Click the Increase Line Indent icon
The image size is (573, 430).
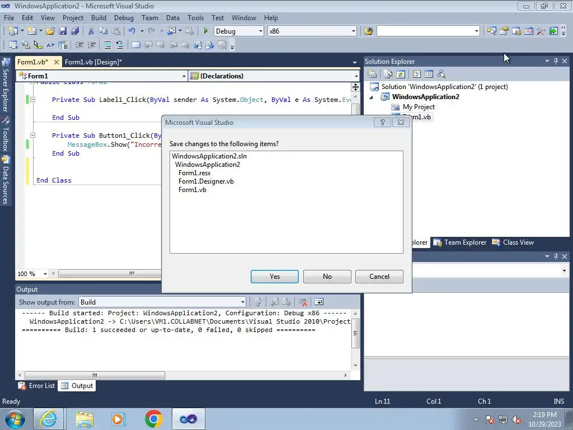pos(91,45)
